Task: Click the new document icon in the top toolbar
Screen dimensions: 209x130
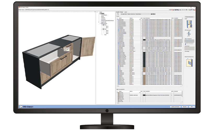Action: [x=170, y=10]
